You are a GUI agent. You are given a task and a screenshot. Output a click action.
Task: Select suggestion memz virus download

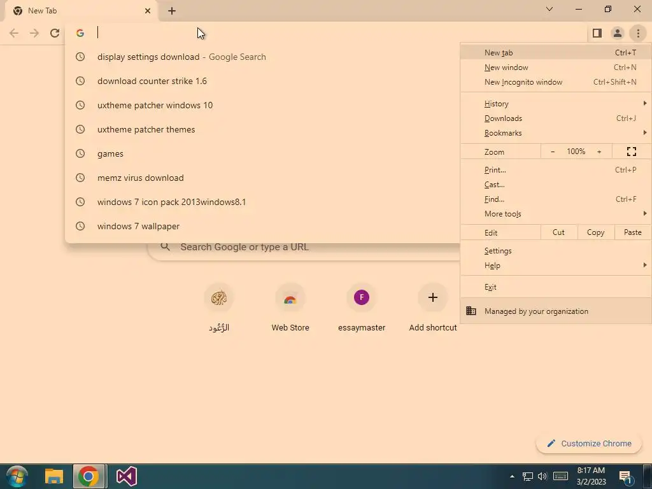262,178
